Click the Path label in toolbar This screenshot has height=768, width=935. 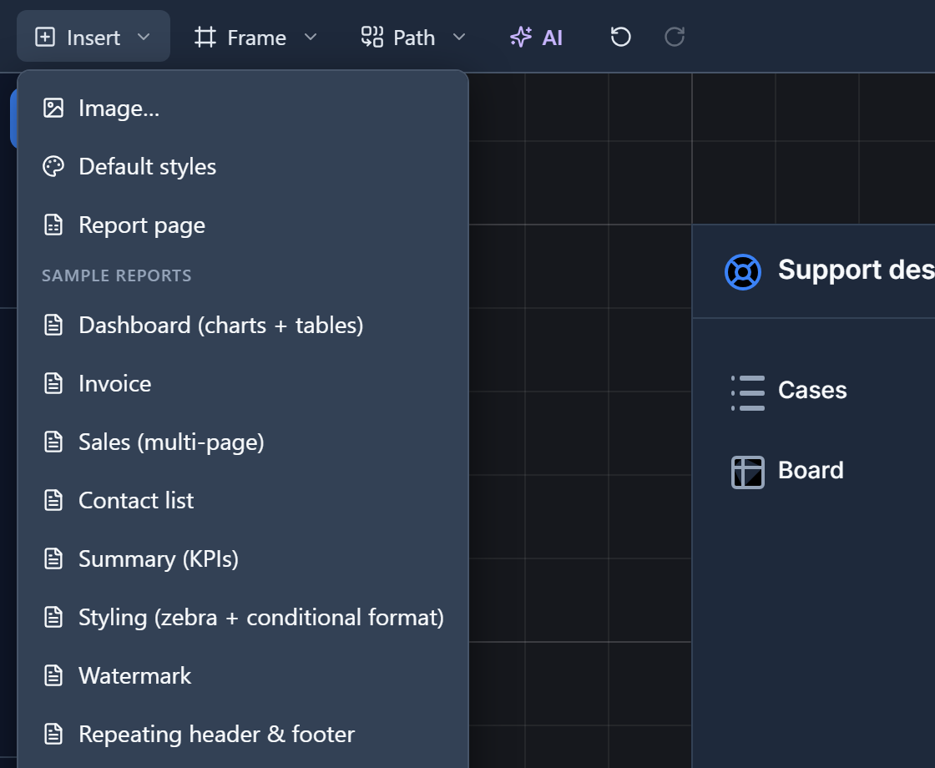point(414,38)
